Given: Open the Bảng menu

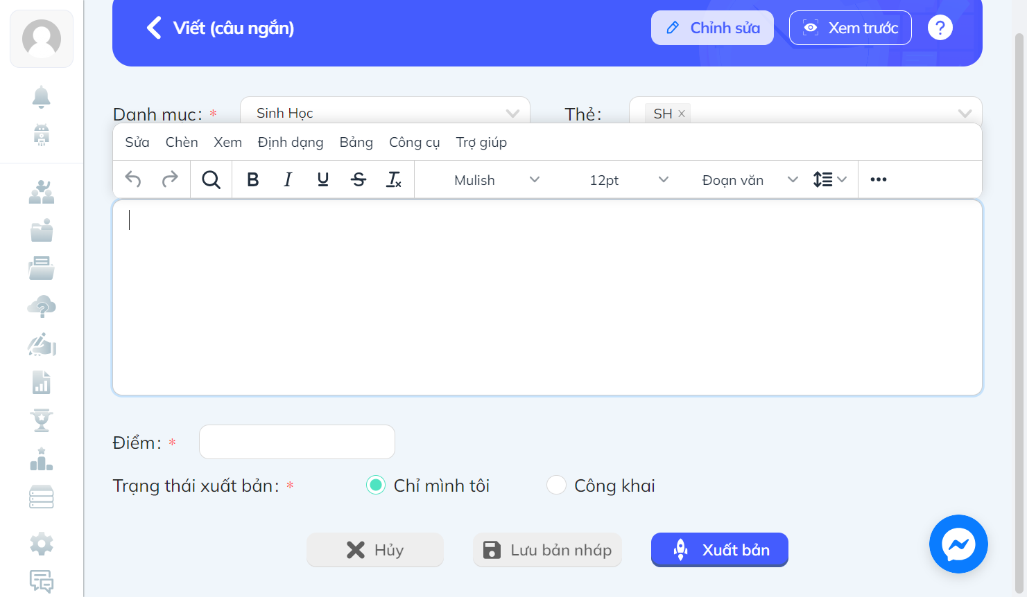Looking at the screenshot, I should [x=356, y=142].
